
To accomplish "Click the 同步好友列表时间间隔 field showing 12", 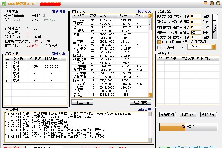I will coord(196,27).
